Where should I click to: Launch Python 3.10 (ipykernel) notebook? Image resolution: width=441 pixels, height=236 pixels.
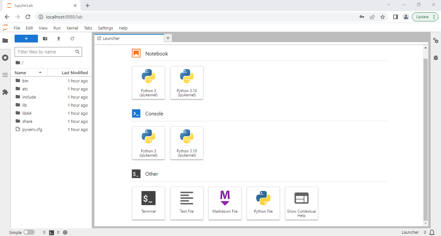[x=187, y=83]
